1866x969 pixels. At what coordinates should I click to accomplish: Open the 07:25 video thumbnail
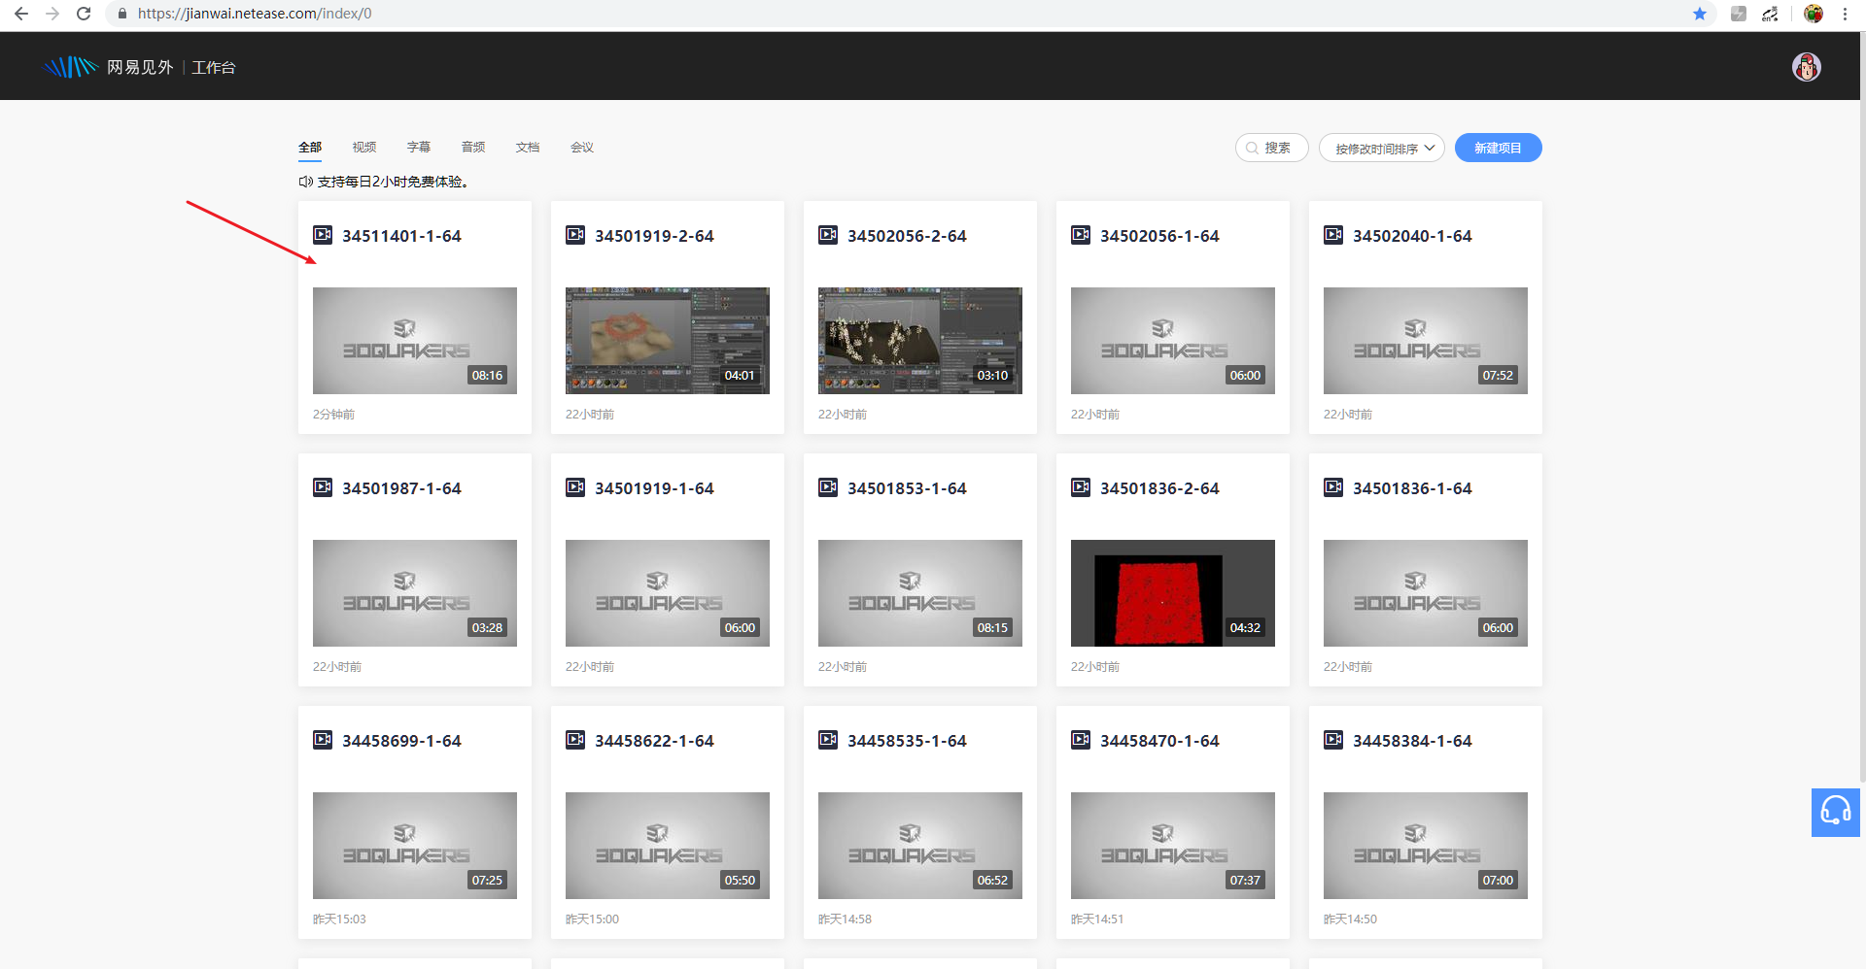click(415, 846)
